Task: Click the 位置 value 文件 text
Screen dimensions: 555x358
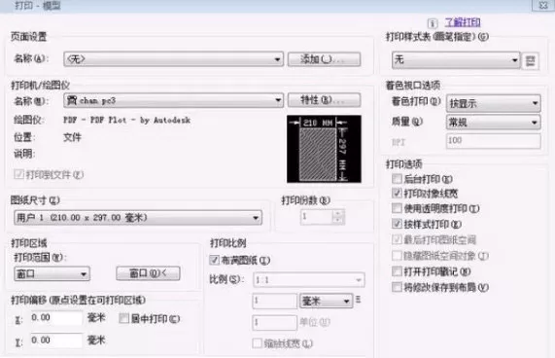Action: pos(72,137)
